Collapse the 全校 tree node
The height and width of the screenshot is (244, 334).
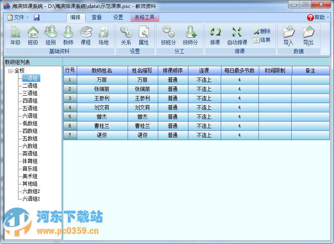[x=10, y=71]
